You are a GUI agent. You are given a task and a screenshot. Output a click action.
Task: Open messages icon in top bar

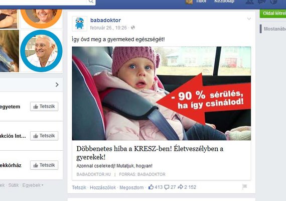tap(261, 2)
